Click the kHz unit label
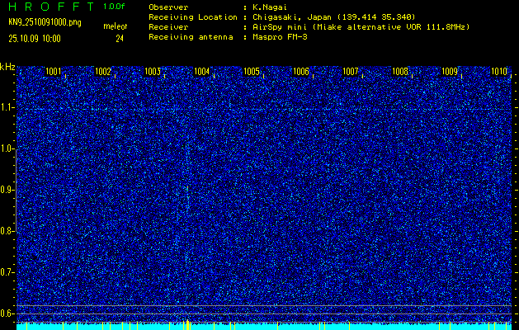The image size is (519, 330). 7,66
